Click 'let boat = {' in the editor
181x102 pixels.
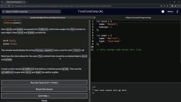tap(104, 35)
